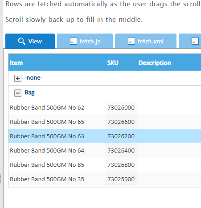
Task: Select row Rubber Band 500GM No 64
Action: tap(105, 150)
